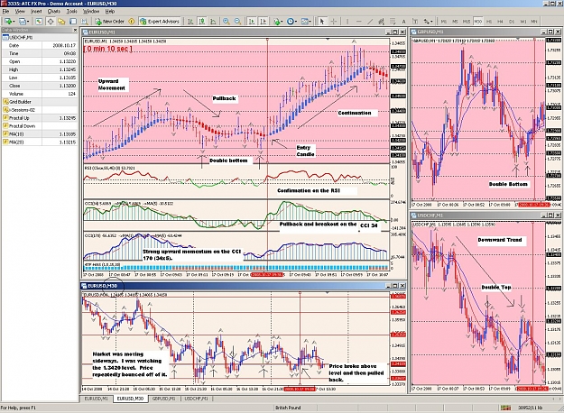Click the yellow diamond icon beside New Order
Viewport: 564px width, 413px height.
coord(132,22)
